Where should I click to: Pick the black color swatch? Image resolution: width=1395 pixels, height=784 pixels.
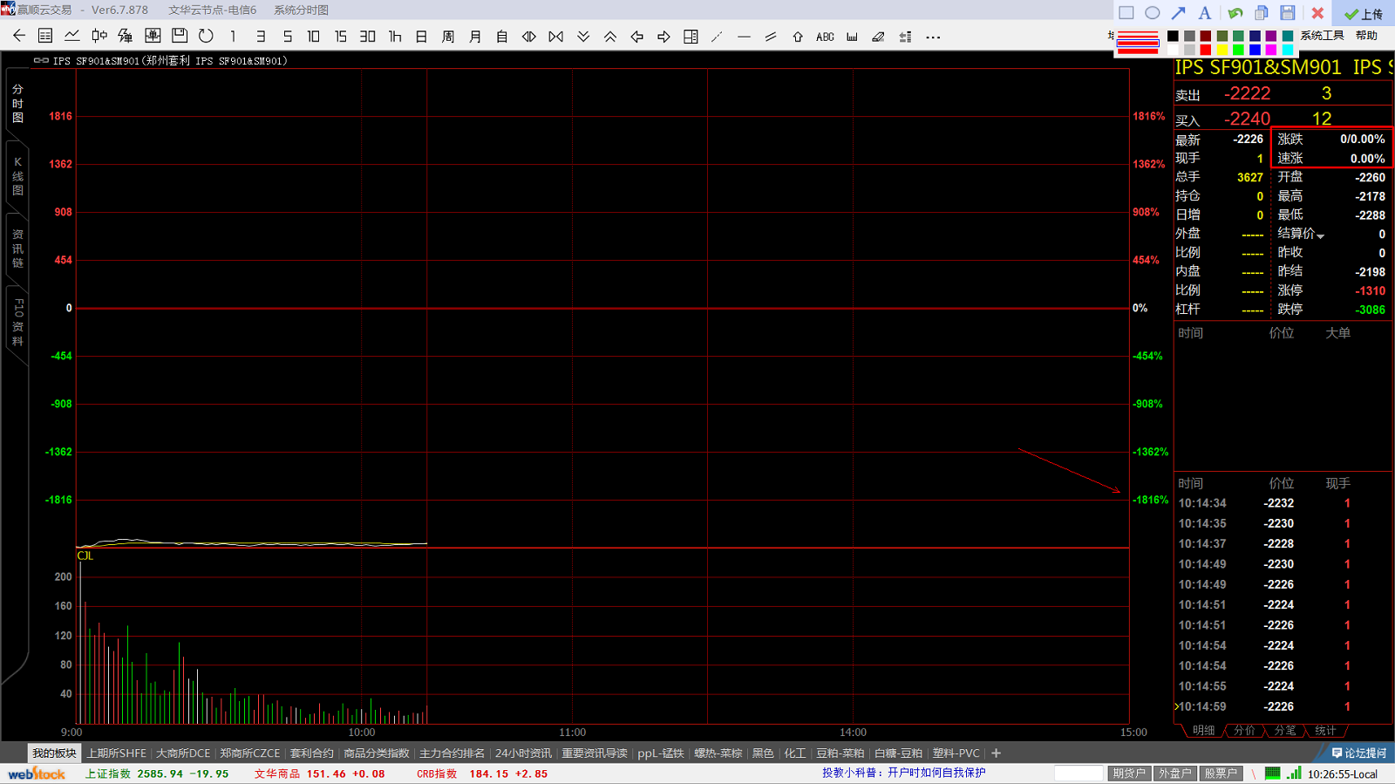(1173, 36)
